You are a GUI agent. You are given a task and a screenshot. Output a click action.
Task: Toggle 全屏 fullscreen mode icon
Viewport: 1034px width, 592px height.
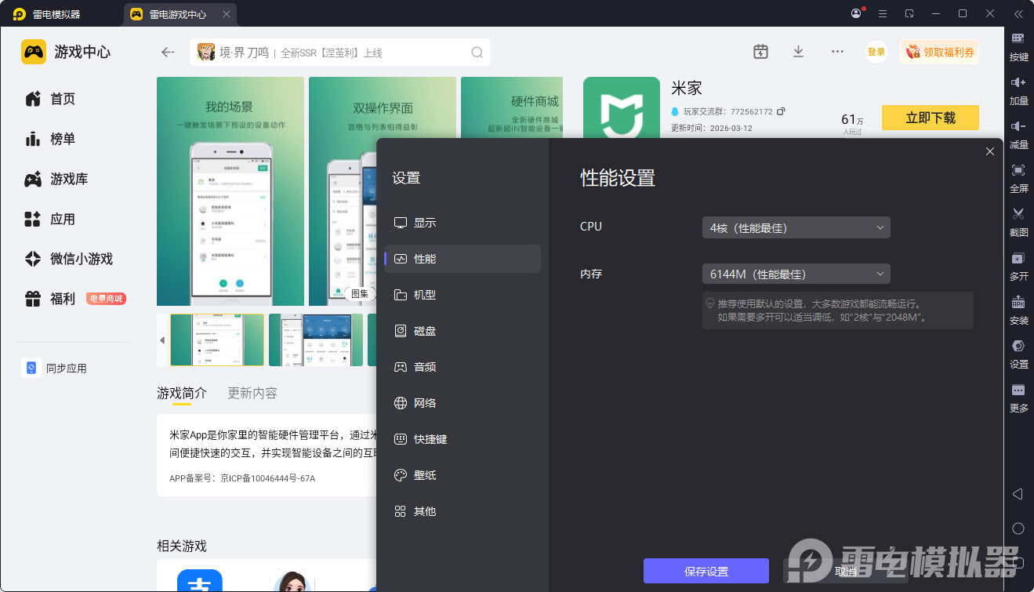[x=1018, y=171]
